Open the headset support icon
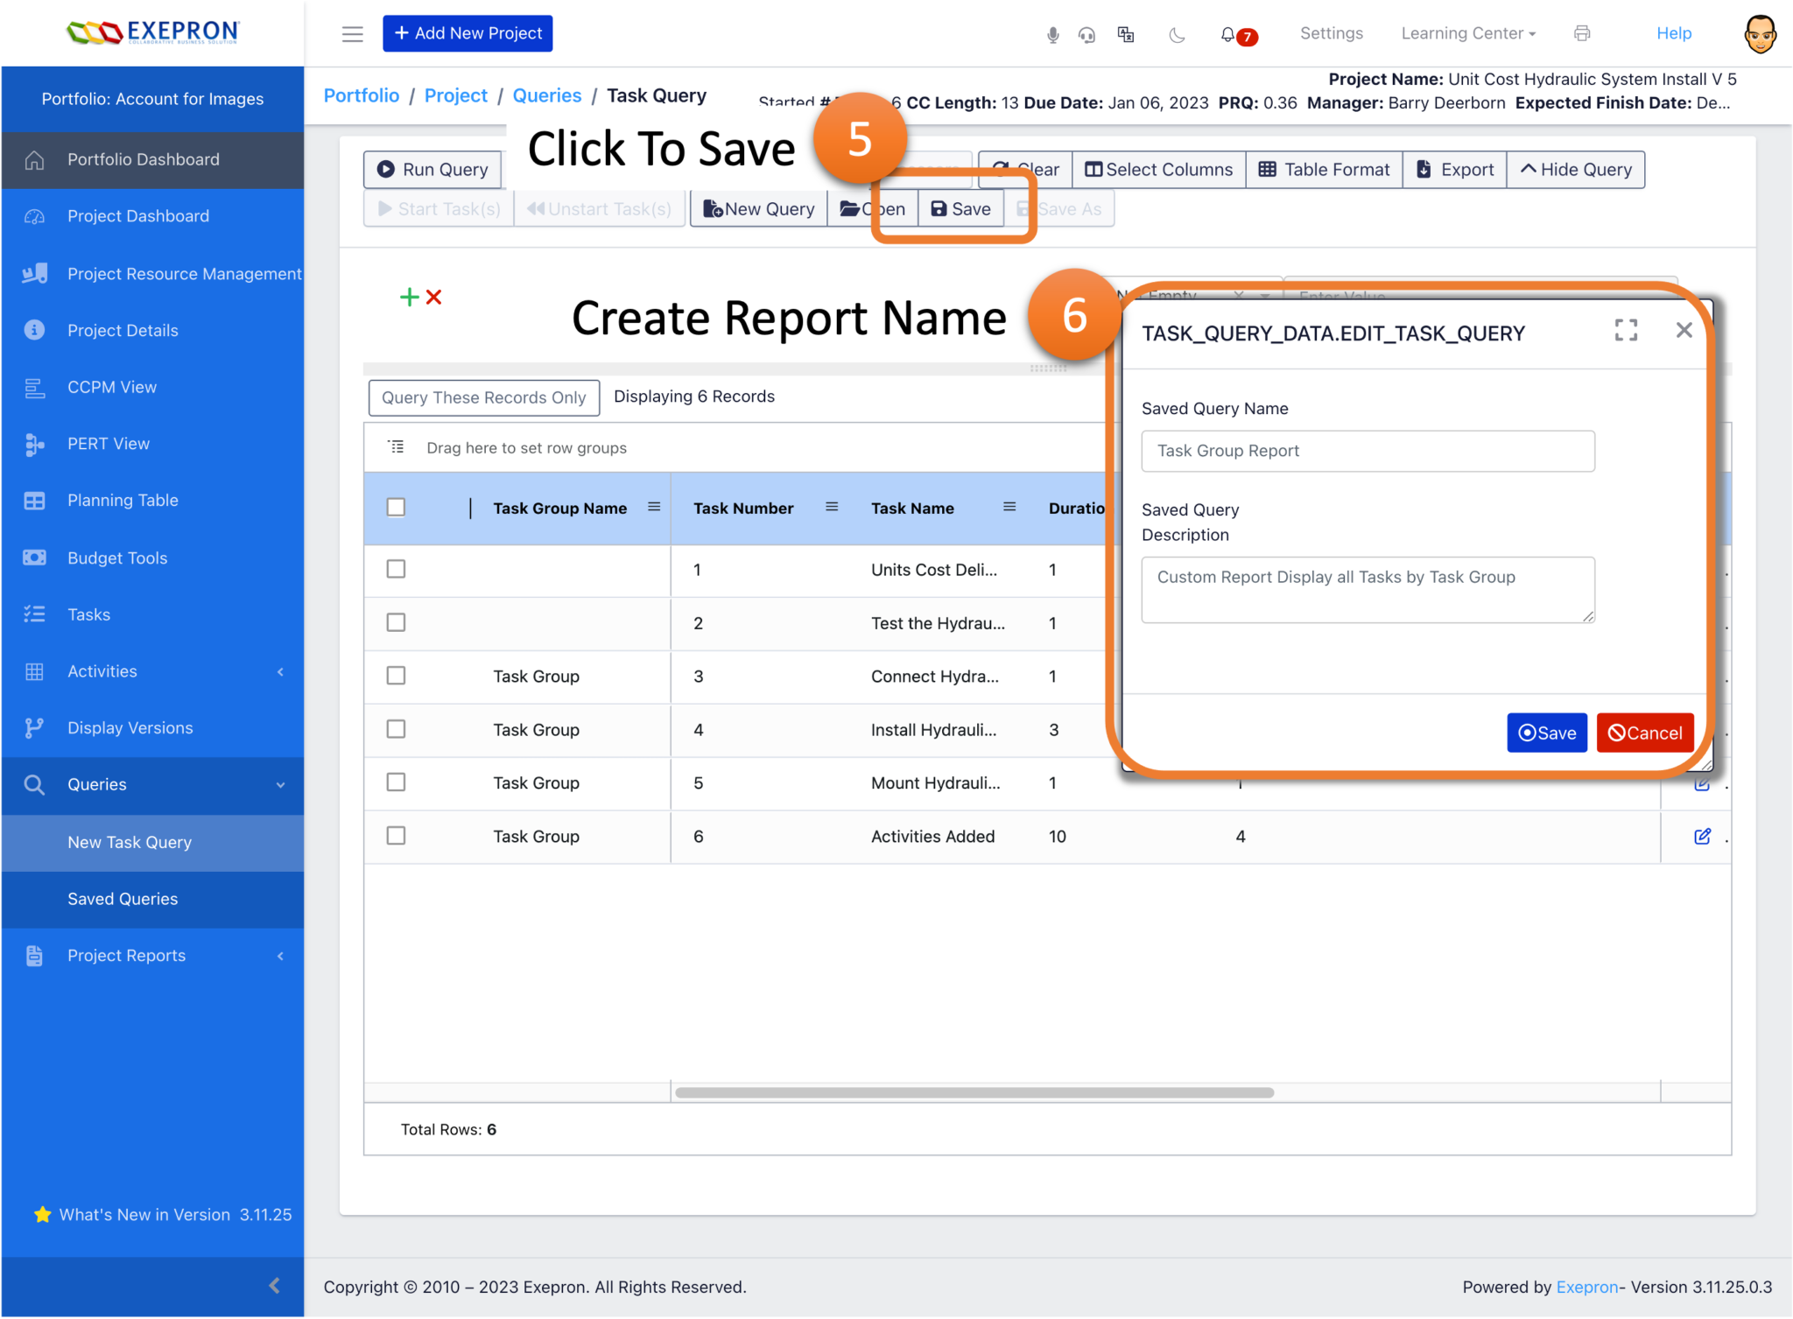Viewport: 1793px width, 1319px height. (1087, 34)
